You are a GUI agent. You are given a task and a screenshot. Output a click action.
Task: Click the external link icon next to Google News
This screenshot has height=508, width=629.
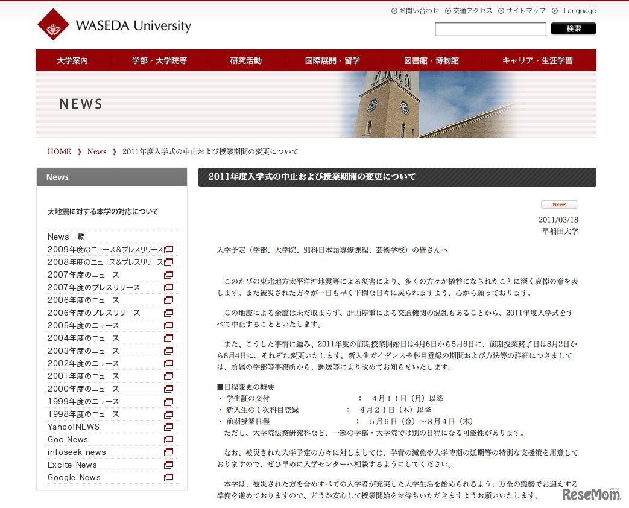coord(168,477)
